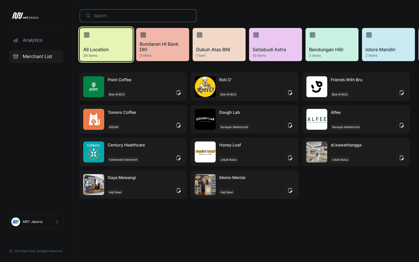Viewport: 419px width, 262px height.
Task: Filter by Bundaran HI Bank DKI label
Action: (159, 47)
